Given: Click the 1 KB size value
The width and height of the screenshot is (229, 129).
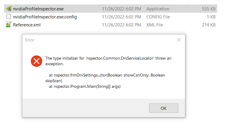Looking at the screenshot, I should pos(211,17).
